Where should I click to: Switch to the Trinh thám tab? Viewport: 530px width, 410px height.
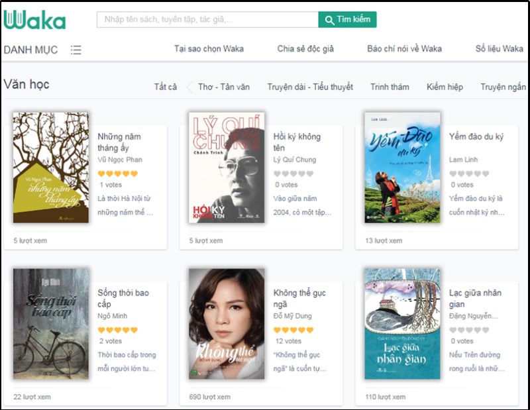[390, 87]
